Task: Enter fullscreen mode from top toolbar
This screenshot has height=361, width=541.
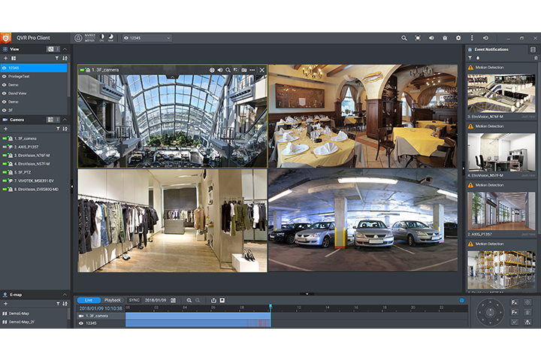Action: tap(418, 38)
